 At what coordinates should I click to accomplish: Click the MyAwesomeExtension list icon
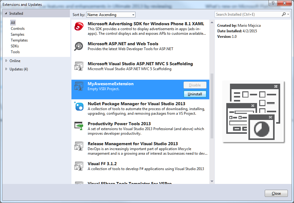[x=79, y=86]
